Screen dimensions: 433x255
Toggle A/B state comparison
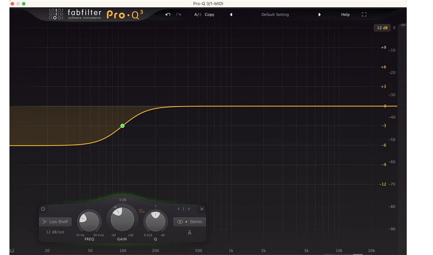[x=197, y=15]
